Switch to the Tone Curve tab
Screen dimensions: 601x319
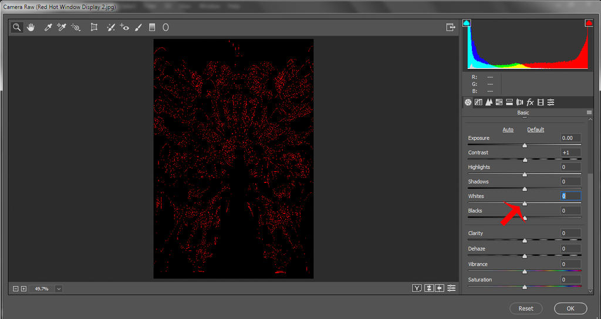click(478, 102)
